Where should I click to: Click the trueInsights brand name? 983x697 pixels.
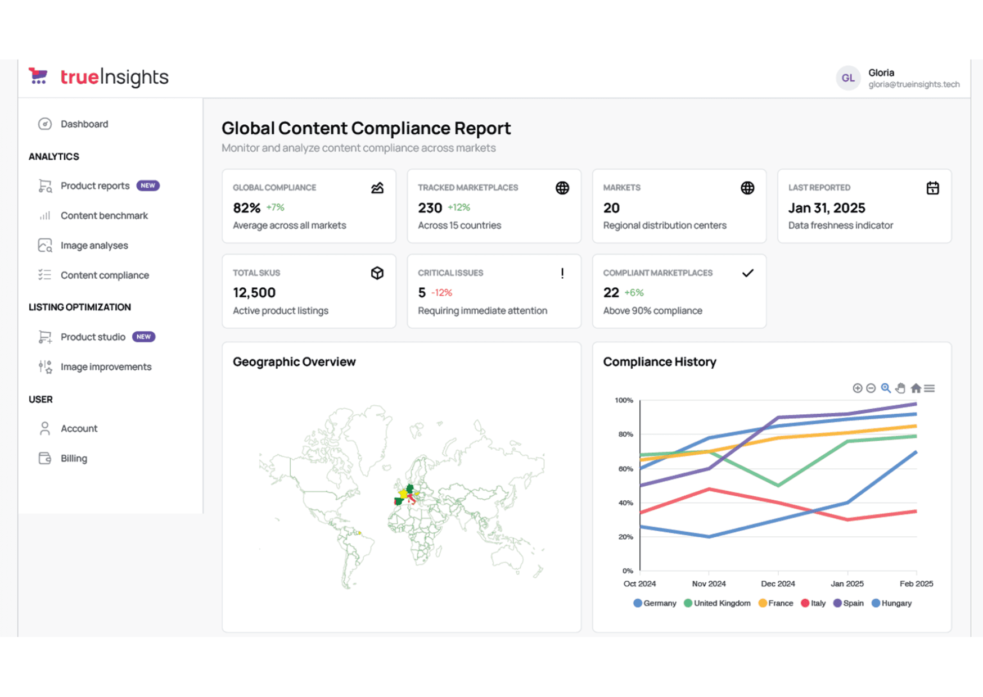114,77
